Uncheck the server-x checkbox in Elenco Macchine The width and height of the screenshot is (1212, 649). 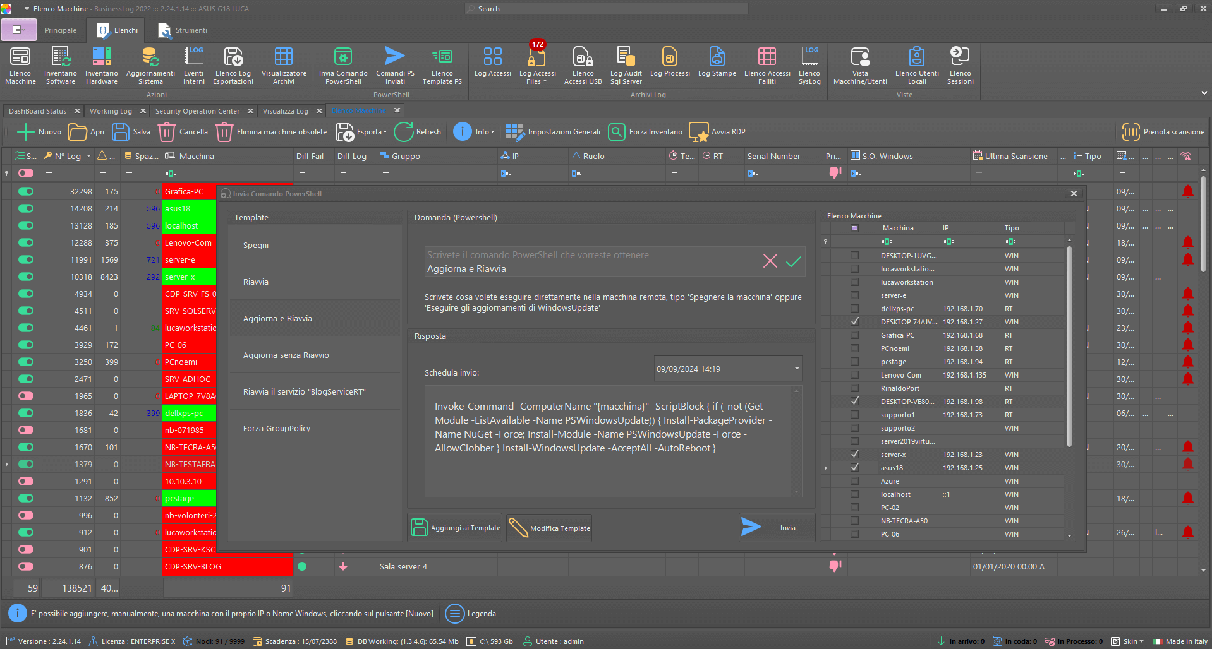coord(854,455)
